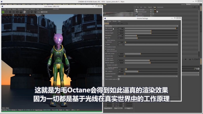Click the Max samples slider
Image resolution: width=203 pixels, height=114 pixels.
pos(151,28)
